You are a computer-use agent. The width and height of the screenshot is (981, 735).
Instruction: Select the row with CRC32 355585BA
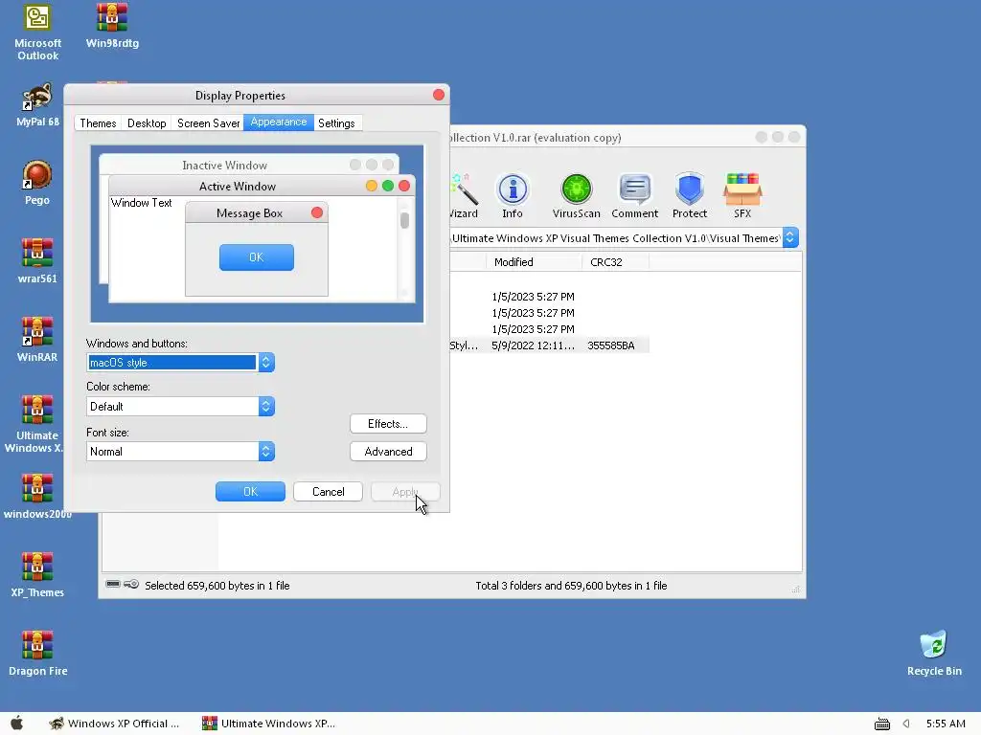coord(549,345)
